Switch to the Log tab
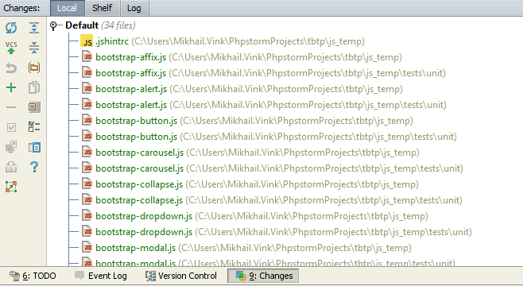523x286 pixels. click(x=134, y=8)
